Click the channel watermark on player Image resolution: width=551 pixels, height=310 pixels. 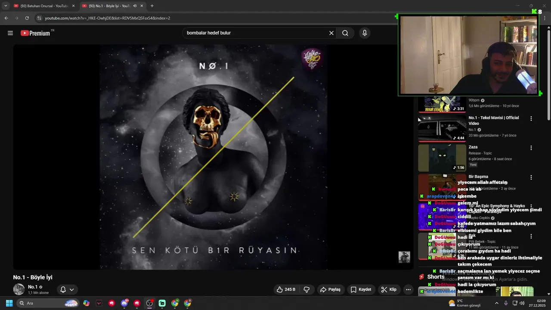pyautogui.click(x=404, y=257)
